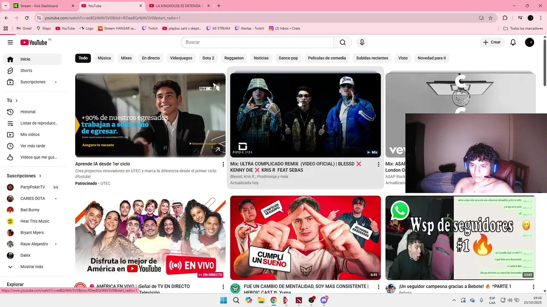Open Windows Start menu

(x=224, y=300)
